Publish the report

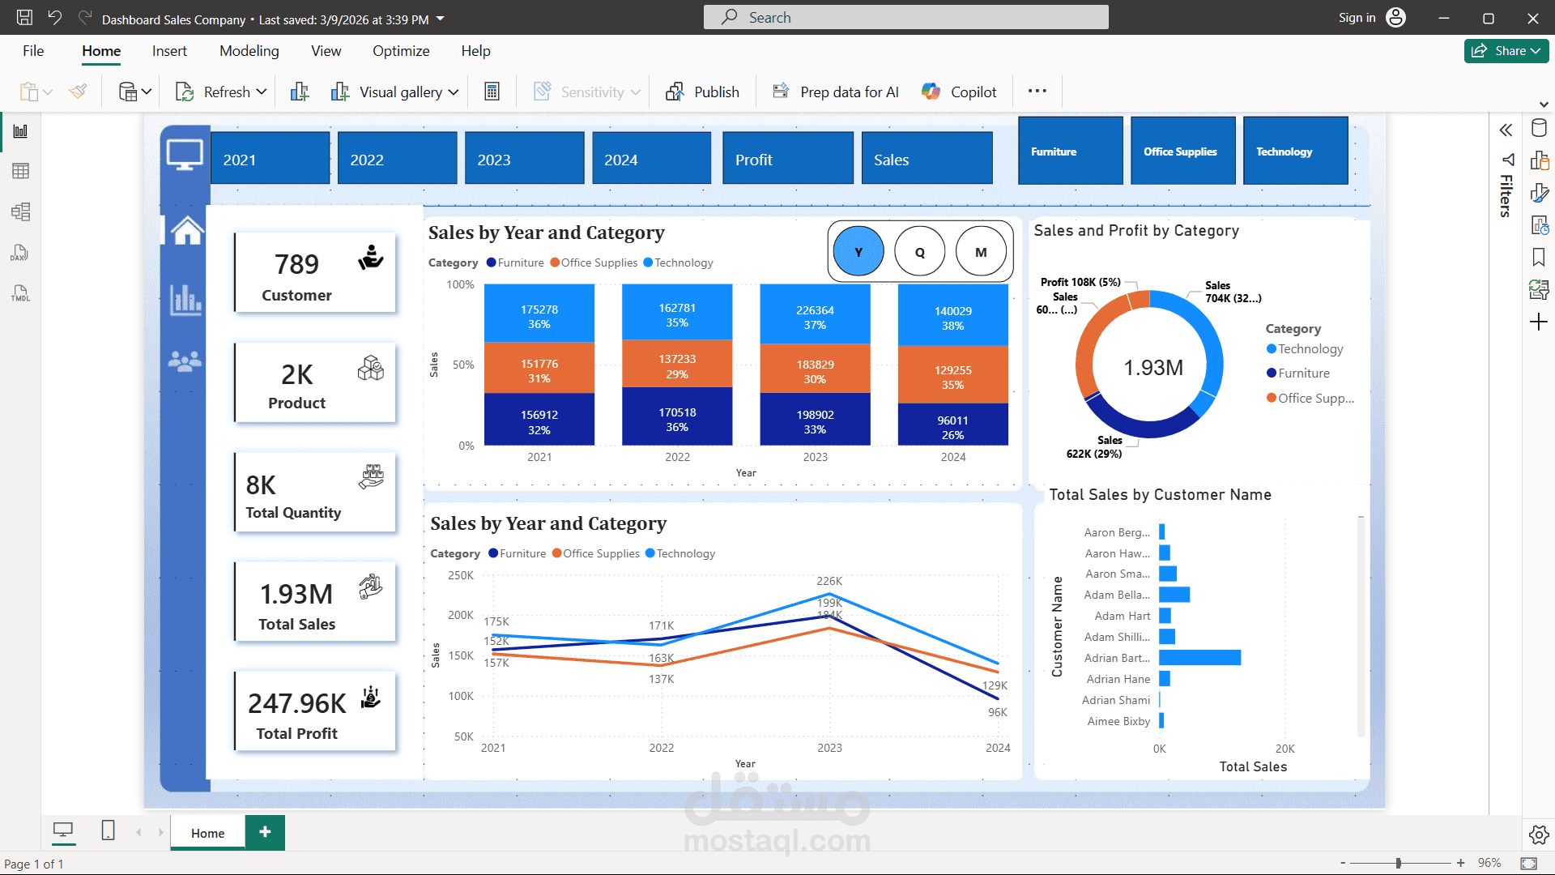[703, 92]
